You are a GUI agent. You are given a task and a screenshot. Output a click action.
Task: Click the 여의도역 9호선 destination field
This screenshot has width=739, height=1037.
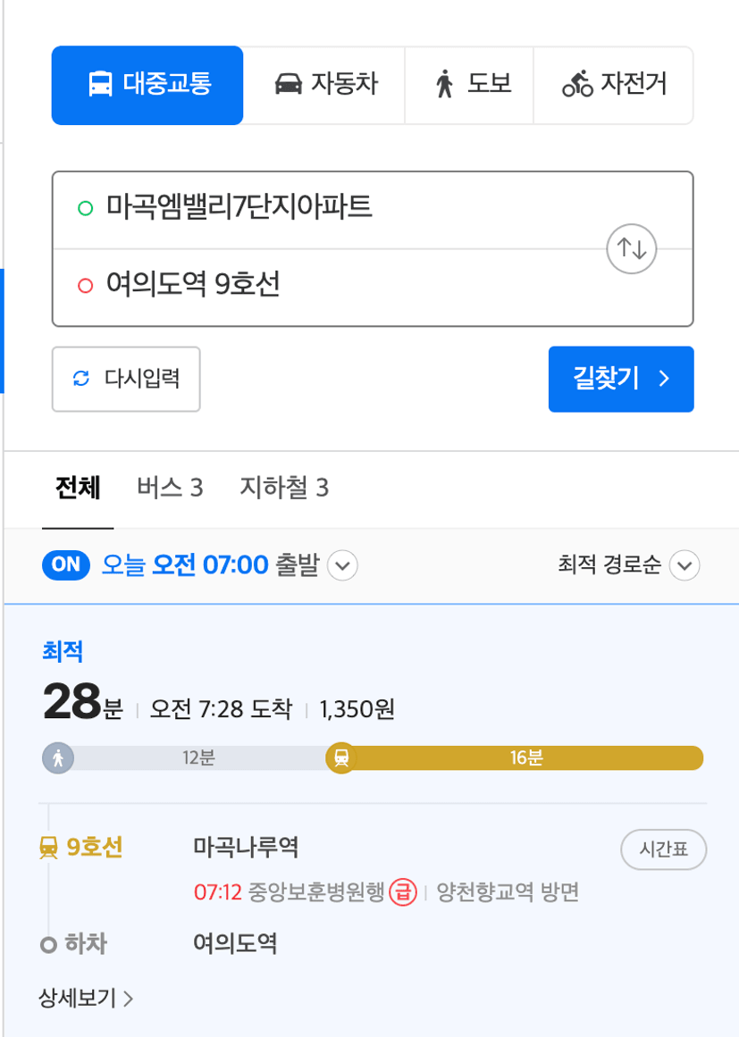pos(329,287)
